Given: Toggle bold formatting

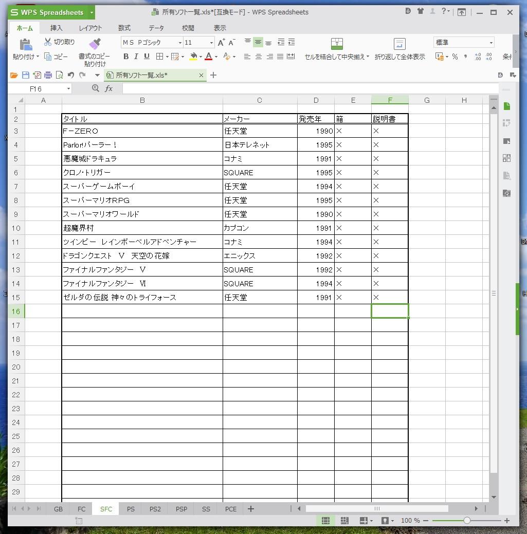Looking at the screenshot, I should 126,57.
